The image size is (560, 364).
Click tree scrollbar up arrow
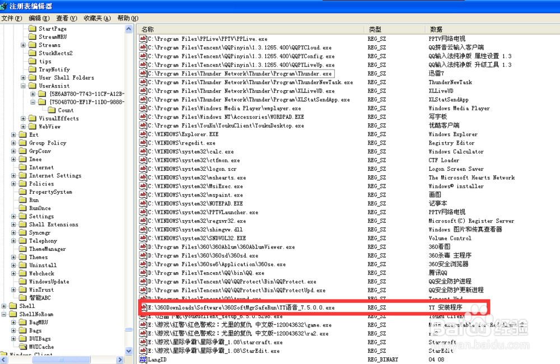click(129, 29)
